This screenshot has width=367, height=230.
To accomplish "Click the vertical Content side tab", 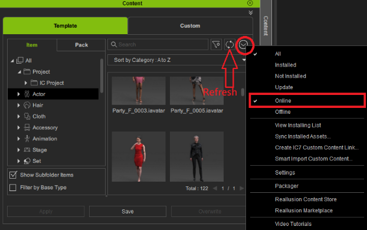I will coord(266,26).
